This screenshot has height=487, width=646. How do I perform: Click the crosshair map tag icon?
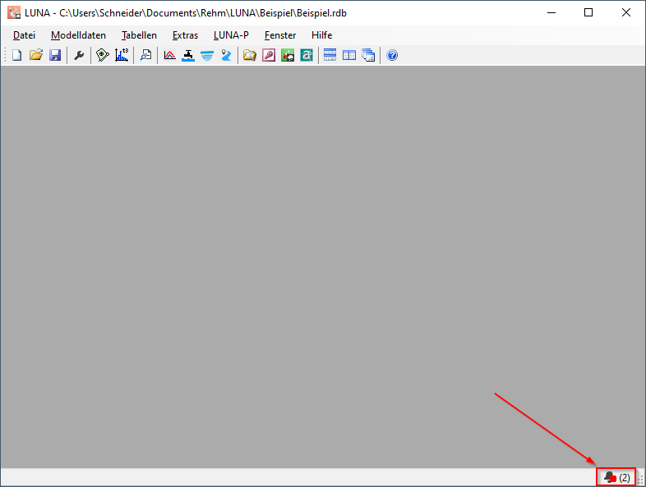[102, 55]
